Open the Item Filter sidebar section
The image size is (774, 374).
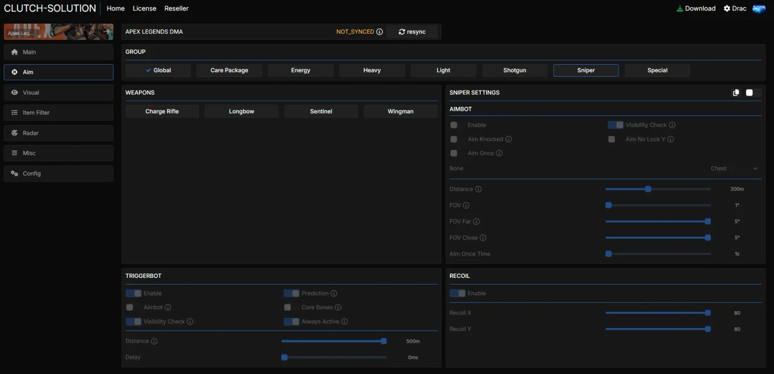[x=59, y=112]
